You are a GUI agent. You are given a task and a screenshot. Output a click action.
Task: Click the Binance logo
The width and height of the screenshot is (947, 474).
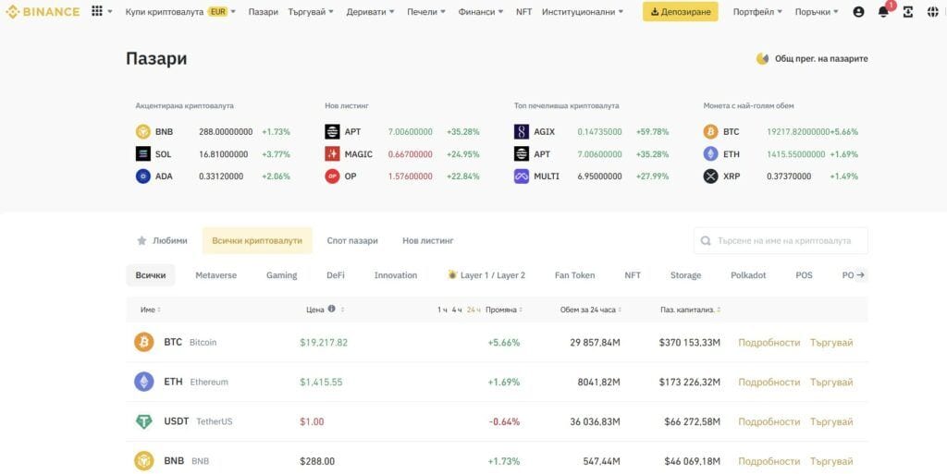(43, 11)
